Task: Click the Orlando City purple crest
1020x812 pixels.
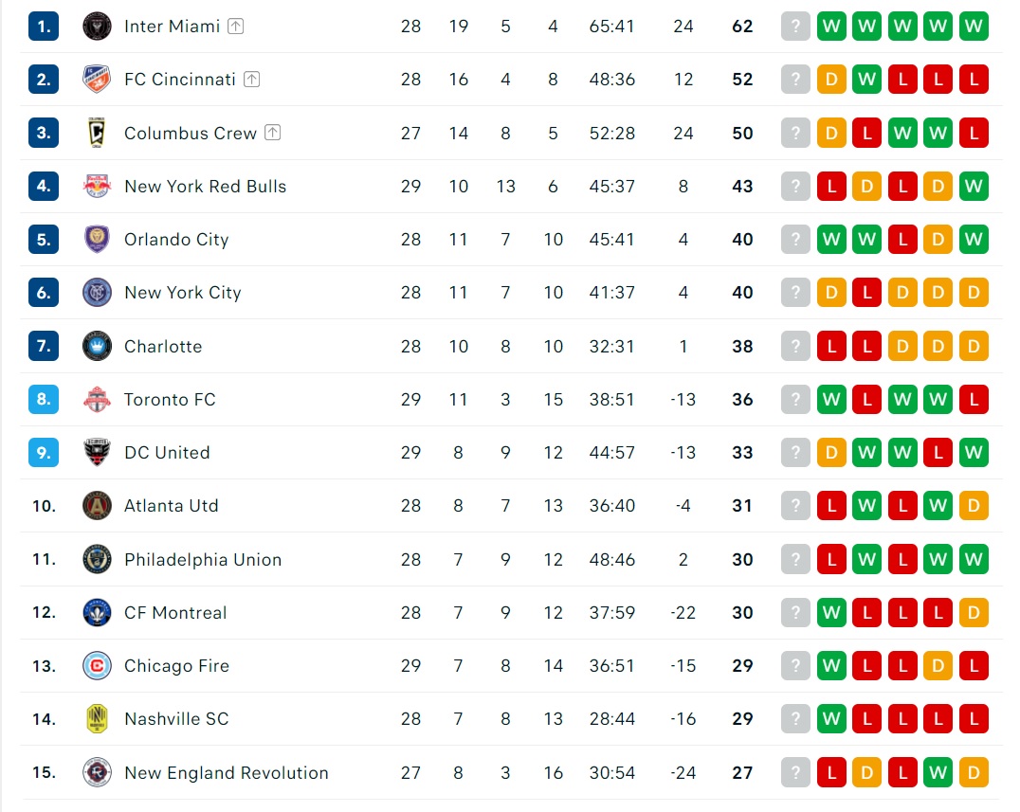Action: click(97, 240)
